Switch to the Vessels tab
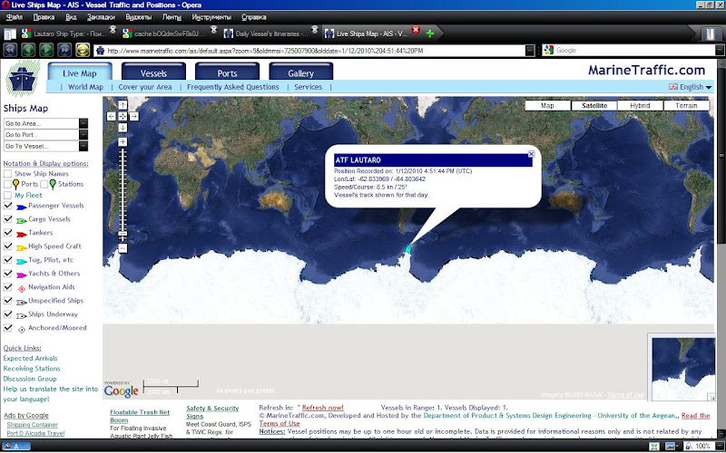Image resolution: width=726 pixels, height=453 pixels. point(153,72)
